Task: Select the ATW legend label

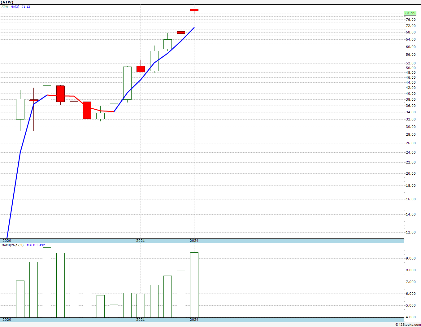Action: click(5, 7)
